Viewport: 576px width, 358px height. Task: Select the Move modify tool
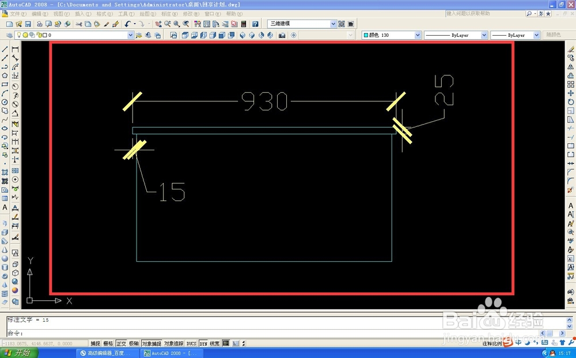[x=570, y=93]
